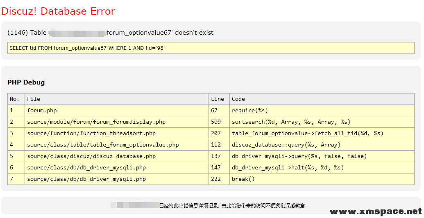Click the "Code" column header
Screen dimensions: 424x218
[322, 99]
